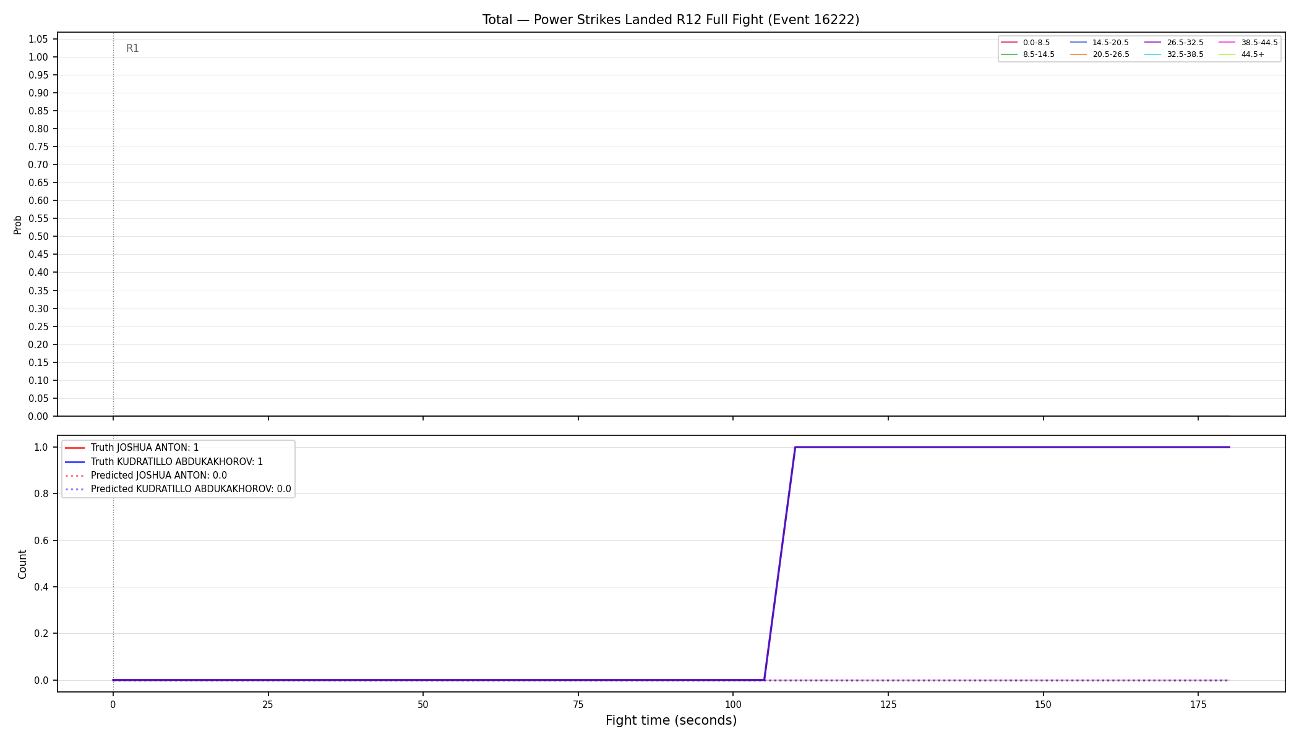Select the "0.25" Prob axis tick label
The image size is (1299, 742).
point(38,326)
